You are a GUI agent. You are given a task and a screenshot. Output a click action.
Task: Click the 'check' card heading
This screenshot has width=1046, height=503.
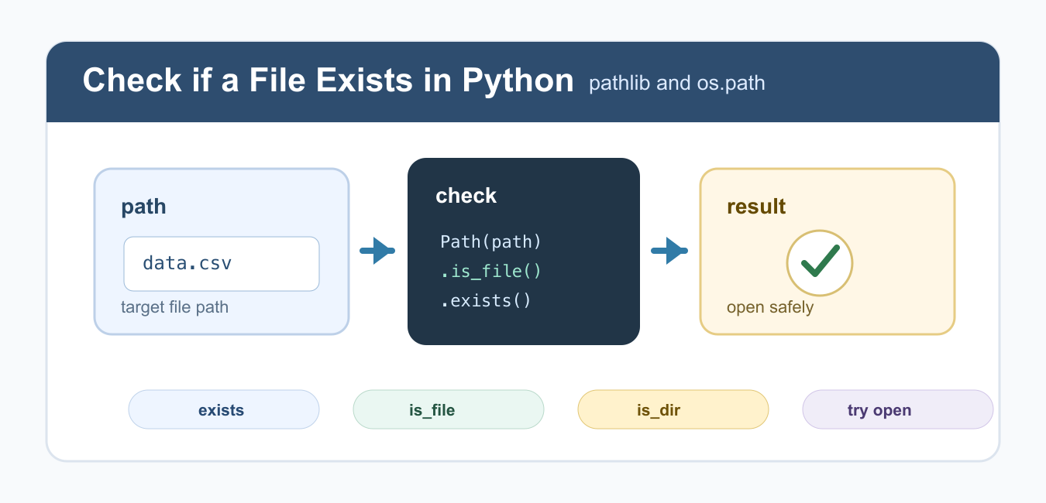pyautogui.click(x=466, y=196)
